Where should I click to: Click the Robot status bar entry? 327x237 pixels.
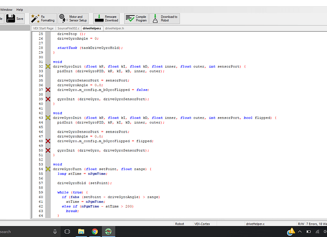pyautogui.click(x=180, y=224)
